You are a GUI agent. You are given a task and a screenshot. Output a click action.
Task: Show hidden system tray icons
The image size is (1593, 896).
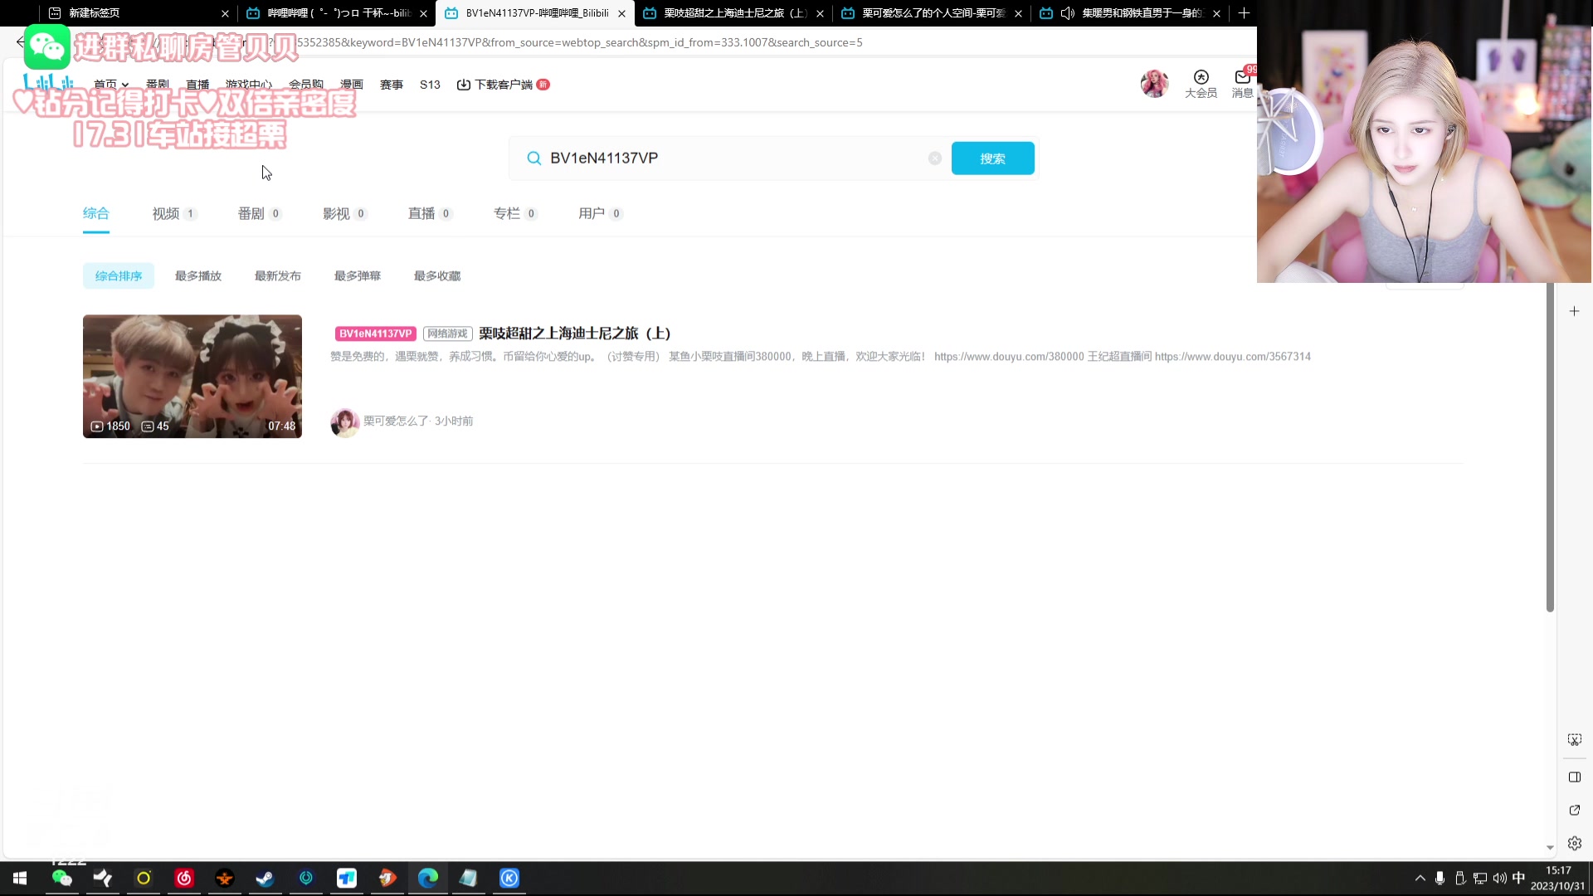1420,878
